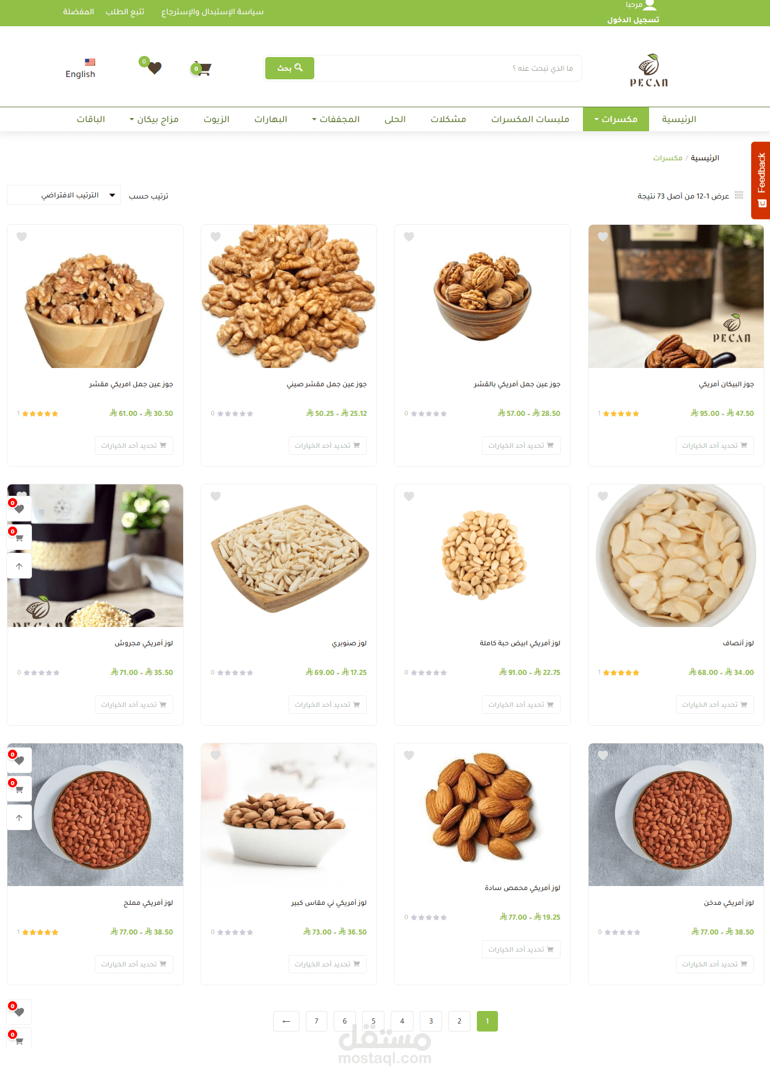Open the الترتيب الافتراضي sort dropdown
This screenshot has width=770, height=1088.
click(x=64, y=195)
